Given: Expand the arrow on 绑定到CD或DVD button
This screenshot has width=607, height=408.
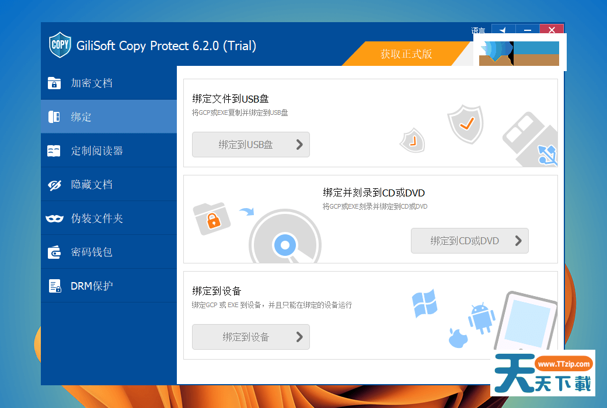Looking at the screenshot, I should coord(518,241).
